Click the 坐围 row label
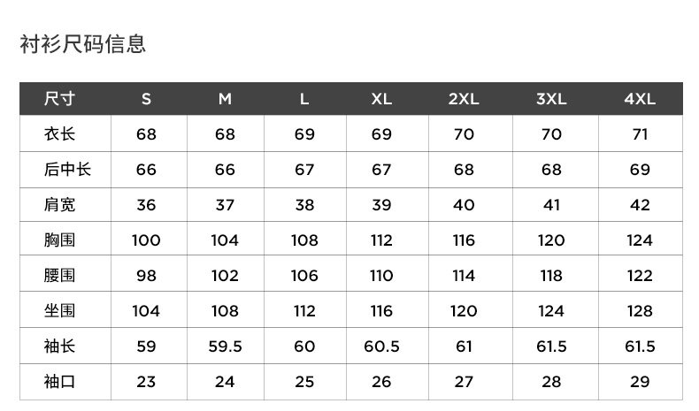Image resolution: width=699 pixels, height=411 pixels. [x=60, y=311]
